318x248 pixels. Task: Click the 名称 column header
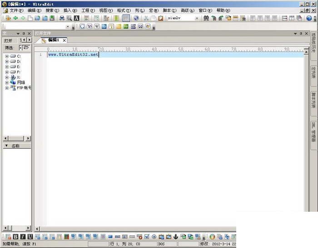[17, 146]
